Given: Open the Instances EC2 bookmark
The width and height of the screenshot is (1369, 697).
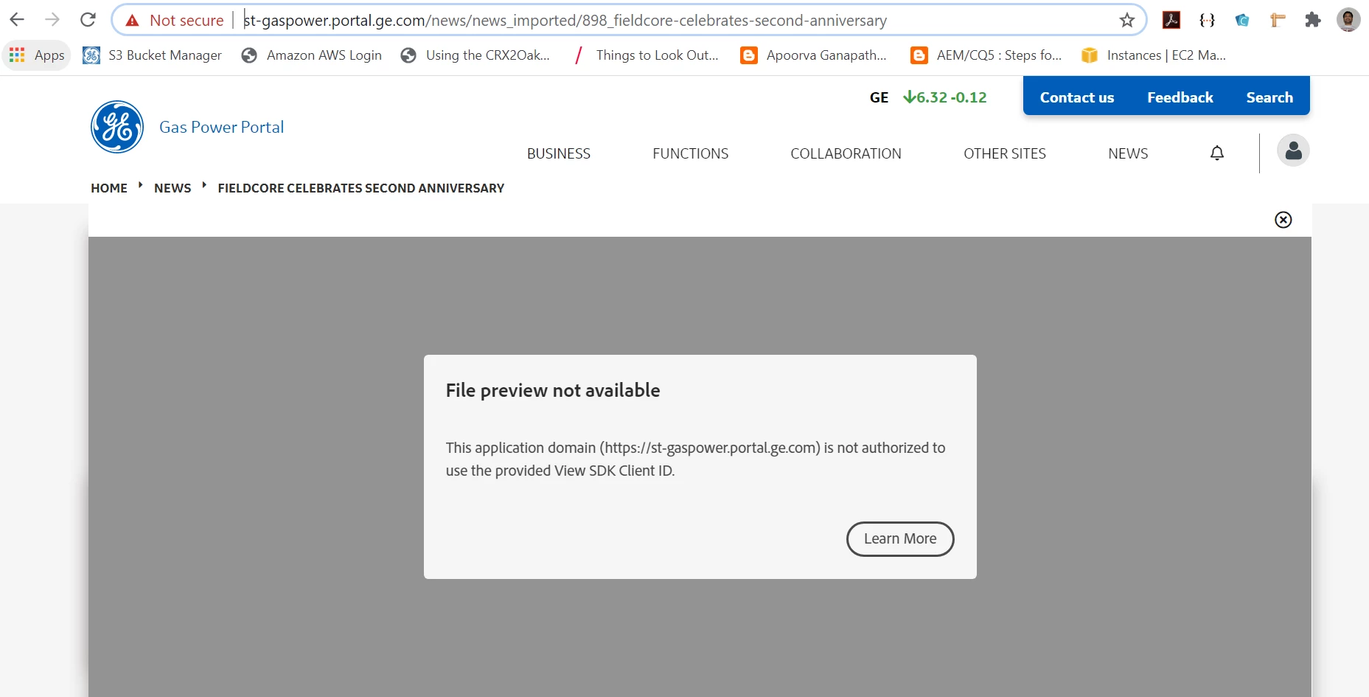Looking at the screenshot, I should (1154, 55).
